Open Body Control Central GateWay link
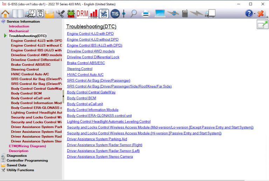The width and height of the screenshot is (269, 181). pyautogui.click(x=91, y=92)
